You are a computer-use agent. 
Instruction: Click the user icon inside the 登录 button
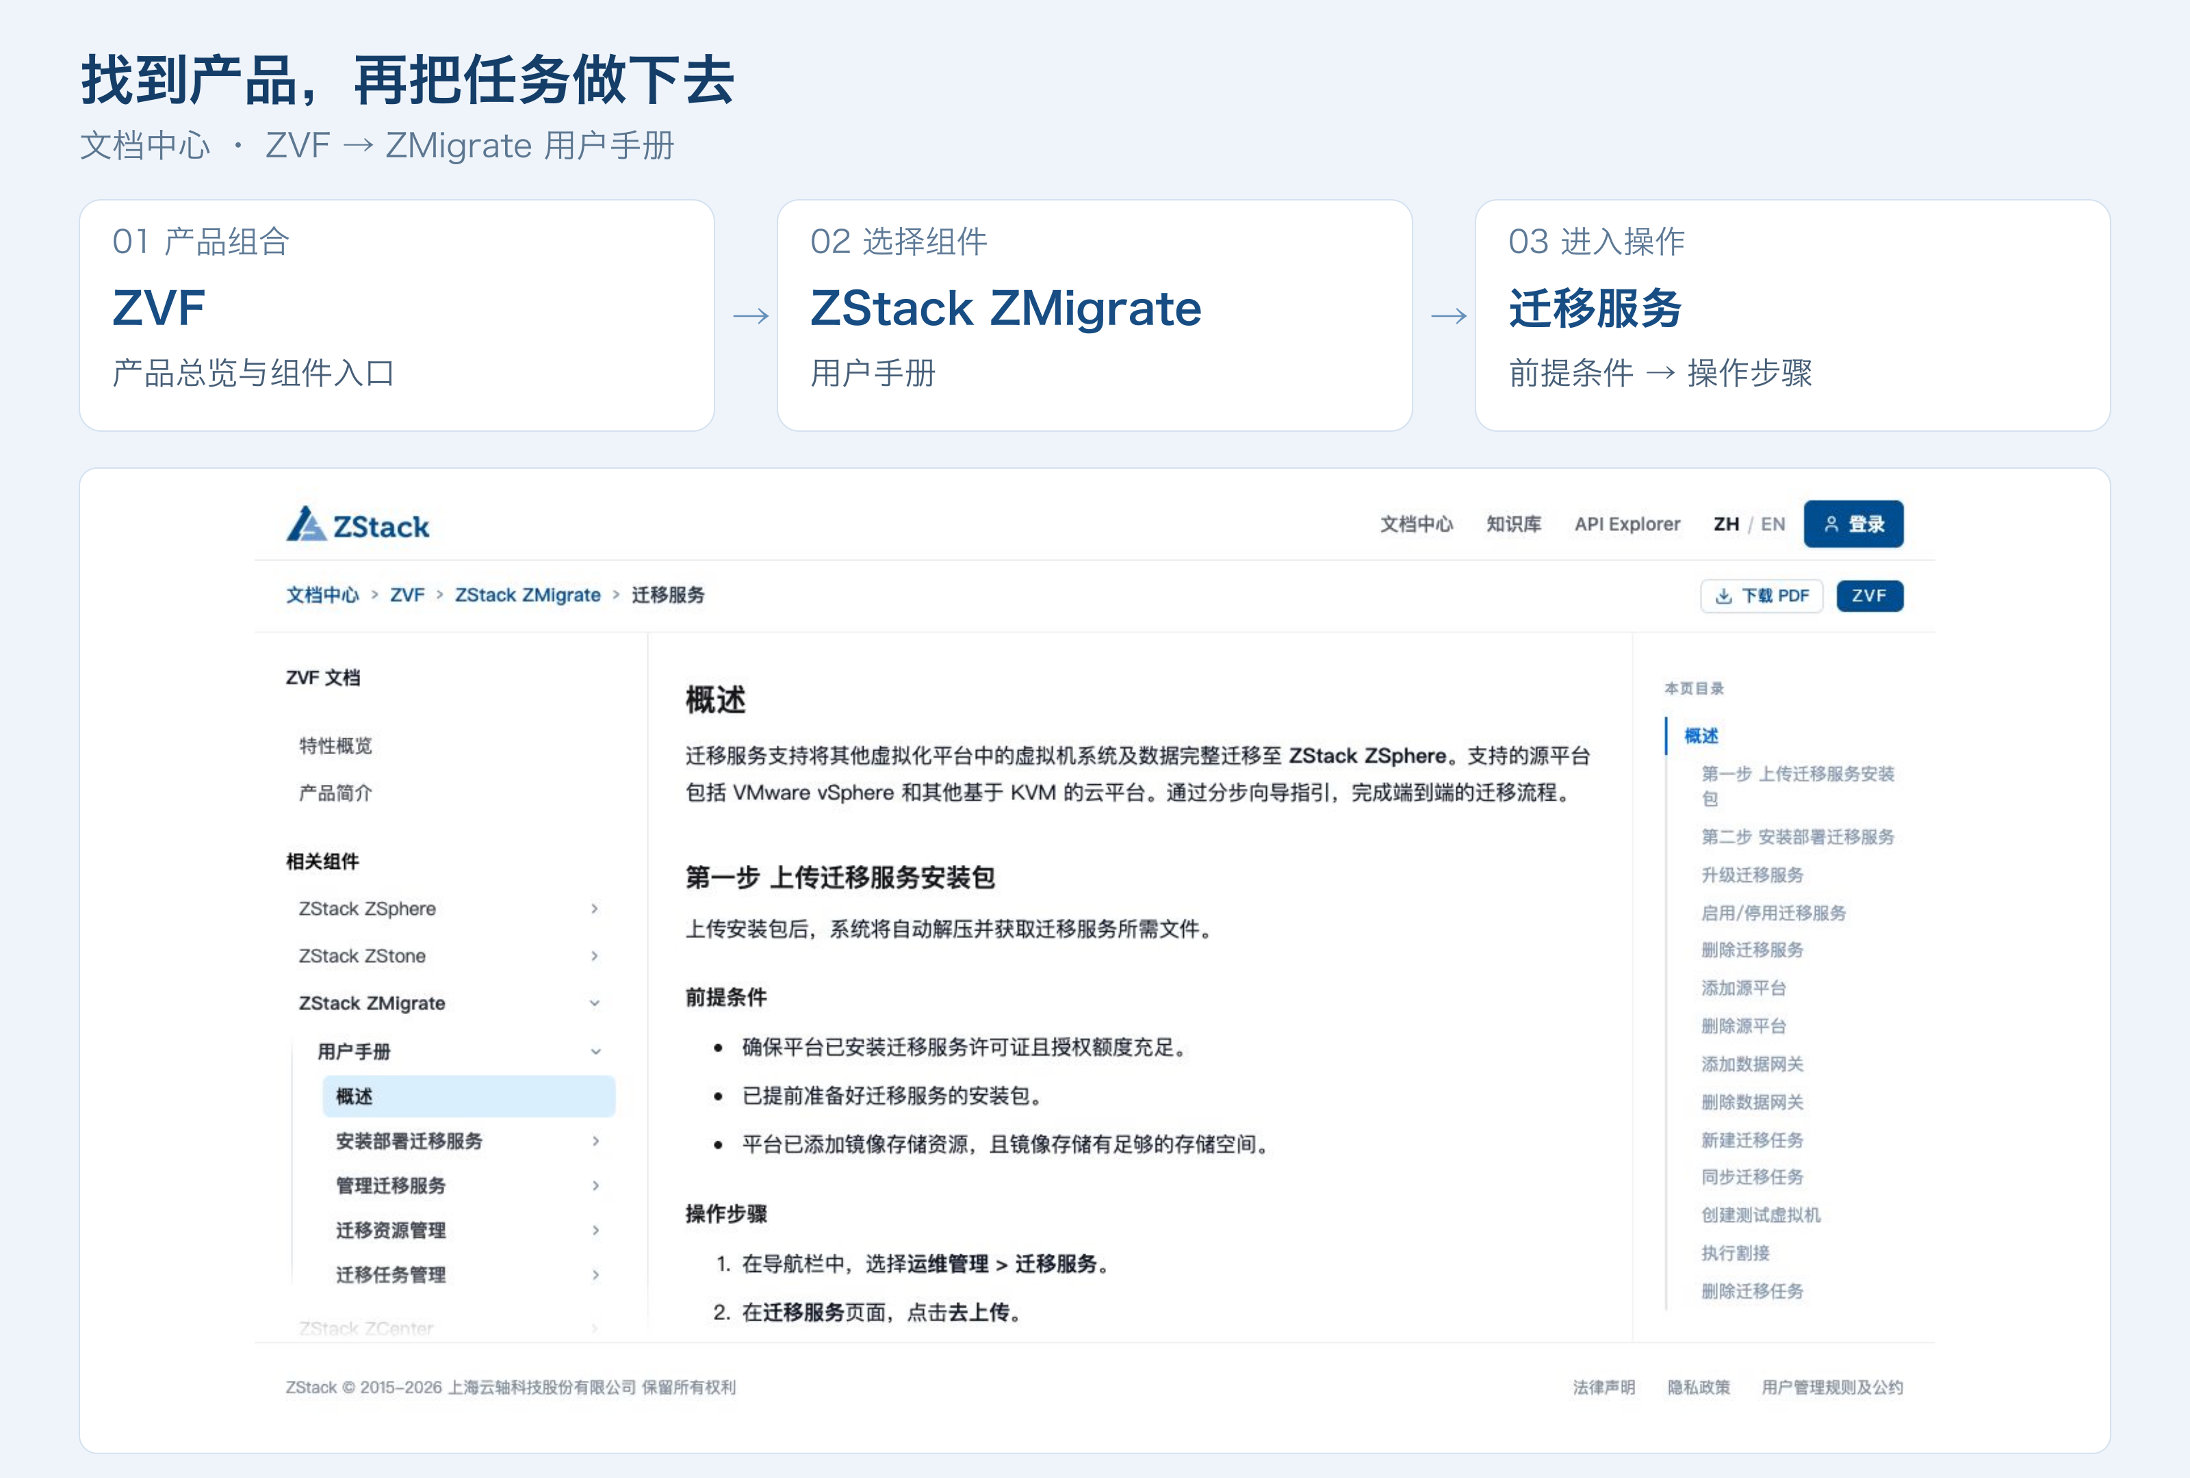pyautogui.click(x=1831, y=523)
